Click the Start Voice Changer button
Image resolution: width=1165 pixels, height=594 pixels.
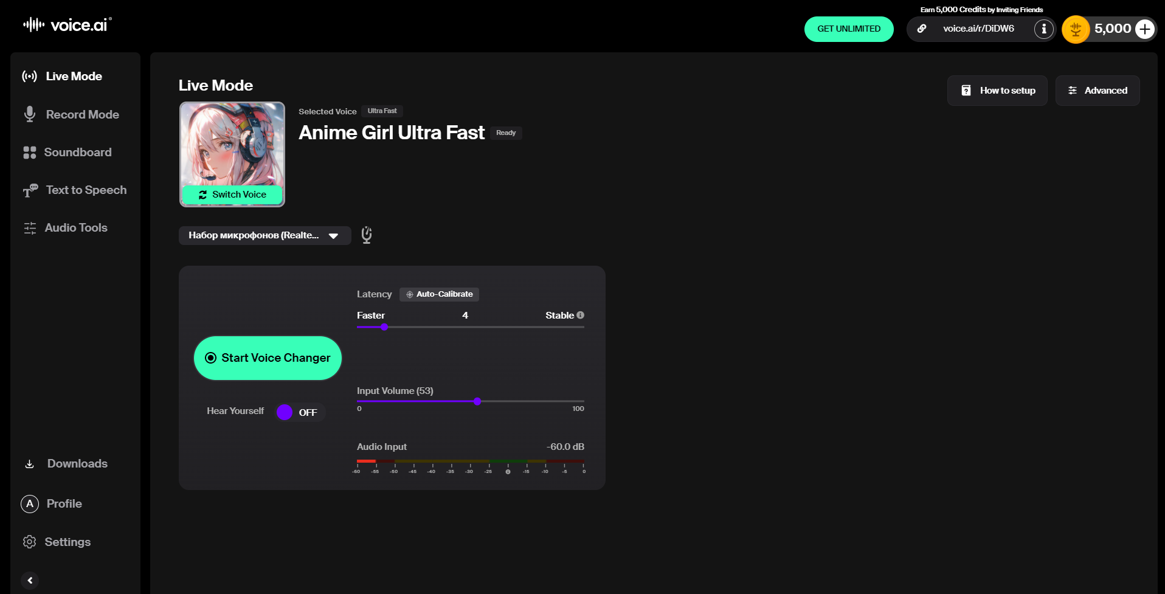(268, 358)
